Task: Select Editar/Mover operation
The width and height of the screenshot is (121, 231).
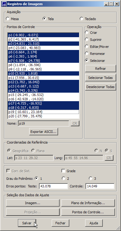Action: pos(87,47)
